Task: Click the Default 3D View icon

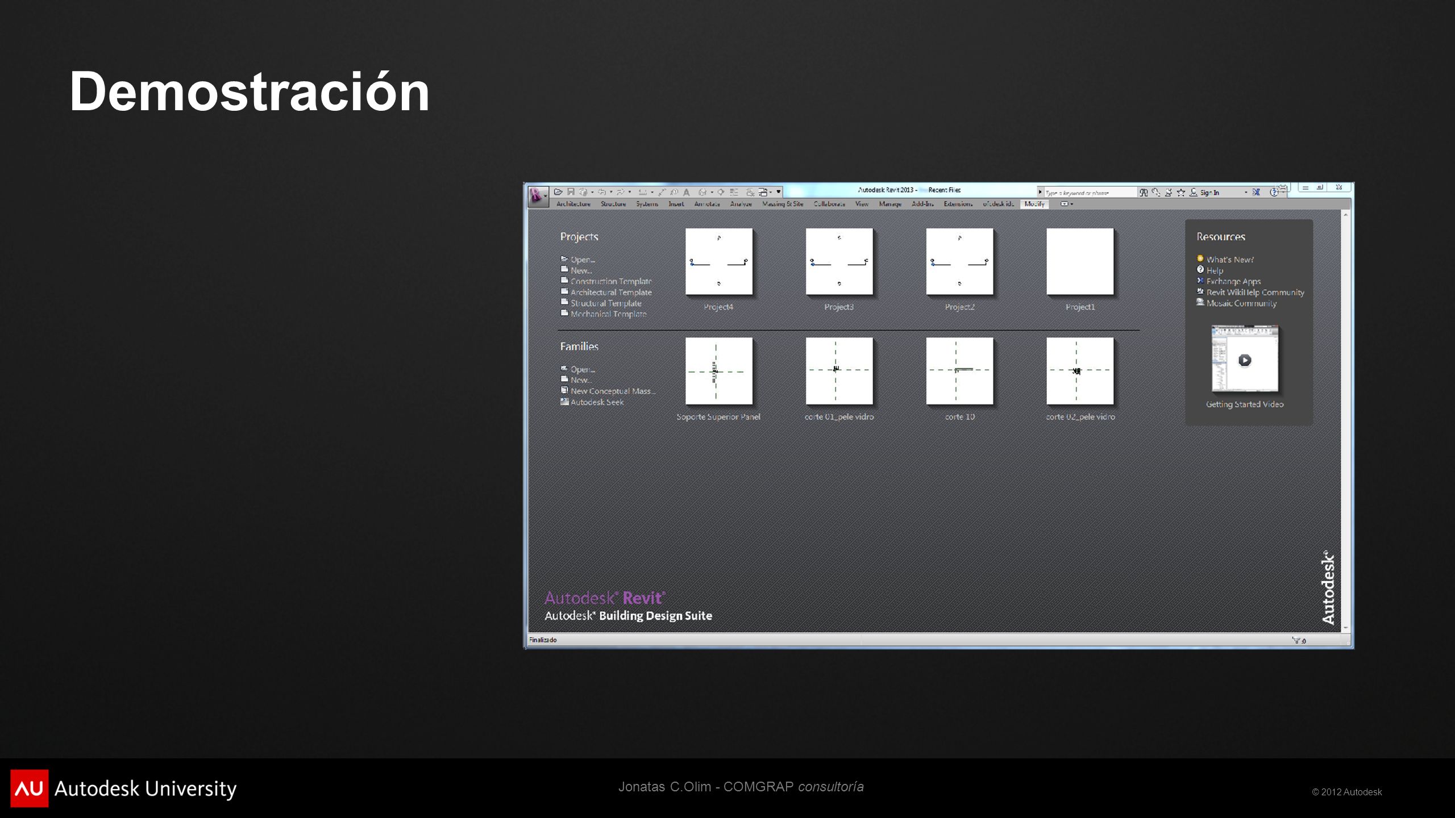Action: [x=702, y=192]
